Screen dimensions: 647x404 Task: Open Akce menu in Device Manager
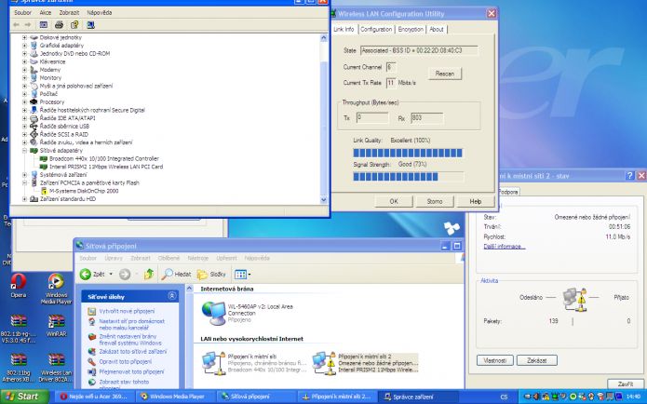[46, 13]
